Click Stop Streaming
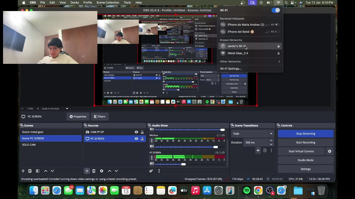Viewport: 355px width, 199px height. 306,134
